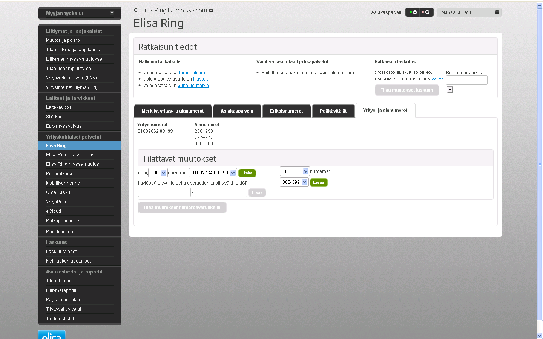Click the alanumerot range 880–889
543x339 pixels.
204,144
